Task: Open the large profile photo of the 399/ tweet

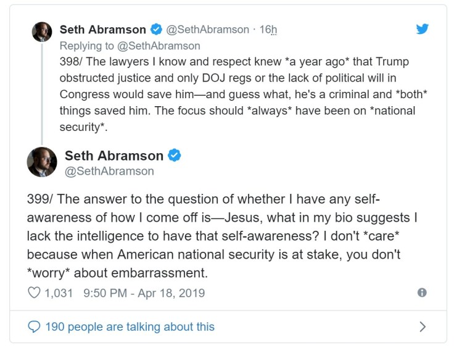Action: (x=42, y=162)
